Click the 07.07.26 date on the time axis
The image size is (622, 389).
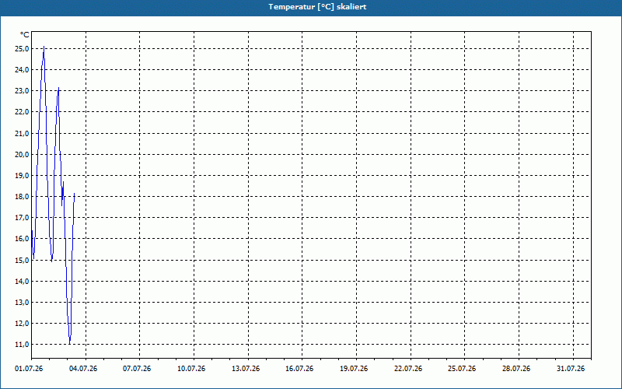tap(137, 369)
